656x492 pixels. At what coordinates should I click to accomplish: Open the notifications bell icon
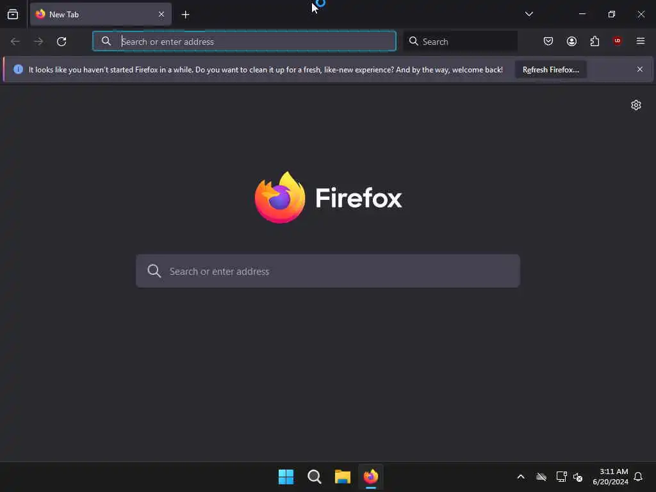pyautogui.click(x=638, y=477)
